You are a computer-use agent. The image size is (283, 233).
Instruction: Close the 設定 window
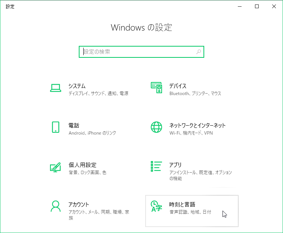pos(274,6)
